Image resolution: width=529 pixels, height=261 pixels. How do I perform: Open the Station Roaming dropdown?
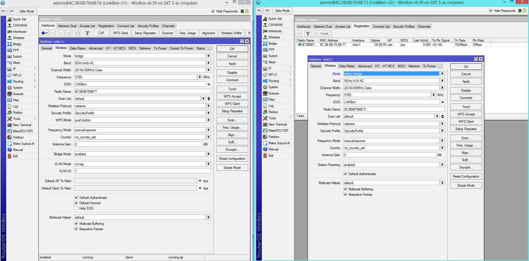[442, 165]
